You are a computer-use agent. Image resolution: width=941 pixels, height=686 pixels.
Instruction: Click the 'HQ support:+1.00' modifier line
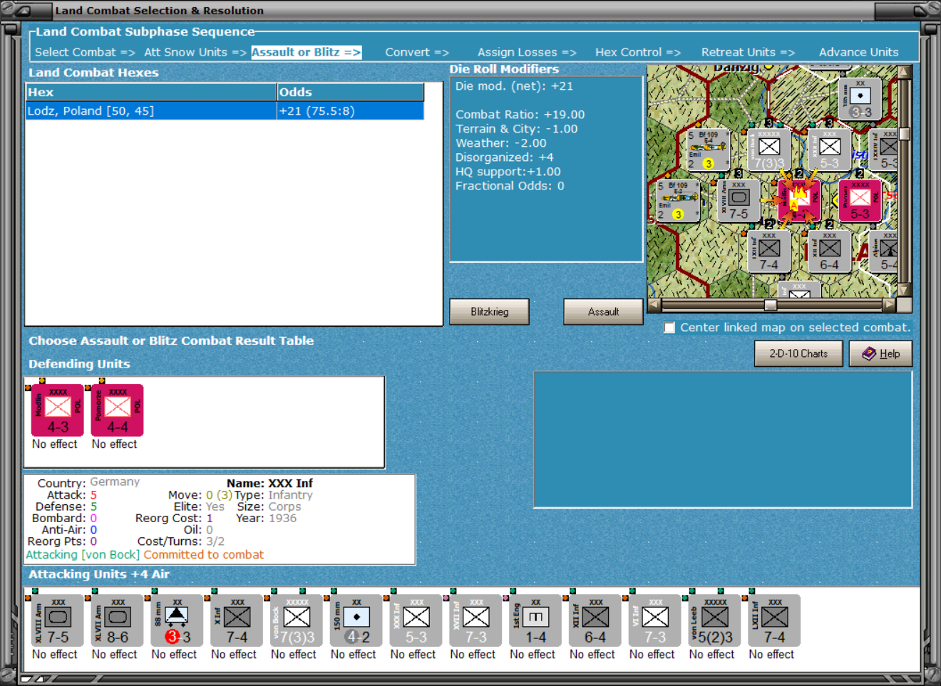coord(508,172)
